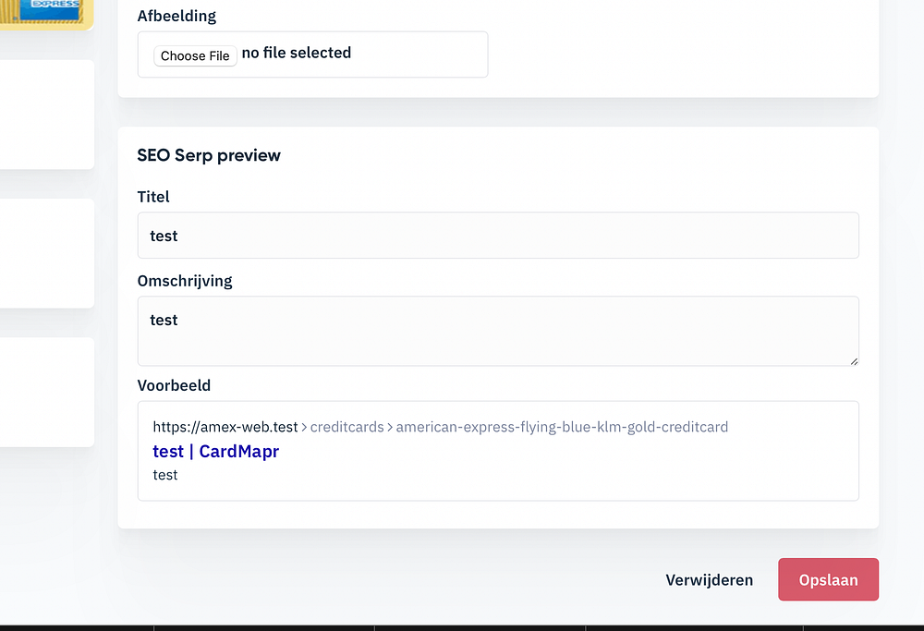Click the "no file selected" text

[296, 54]
